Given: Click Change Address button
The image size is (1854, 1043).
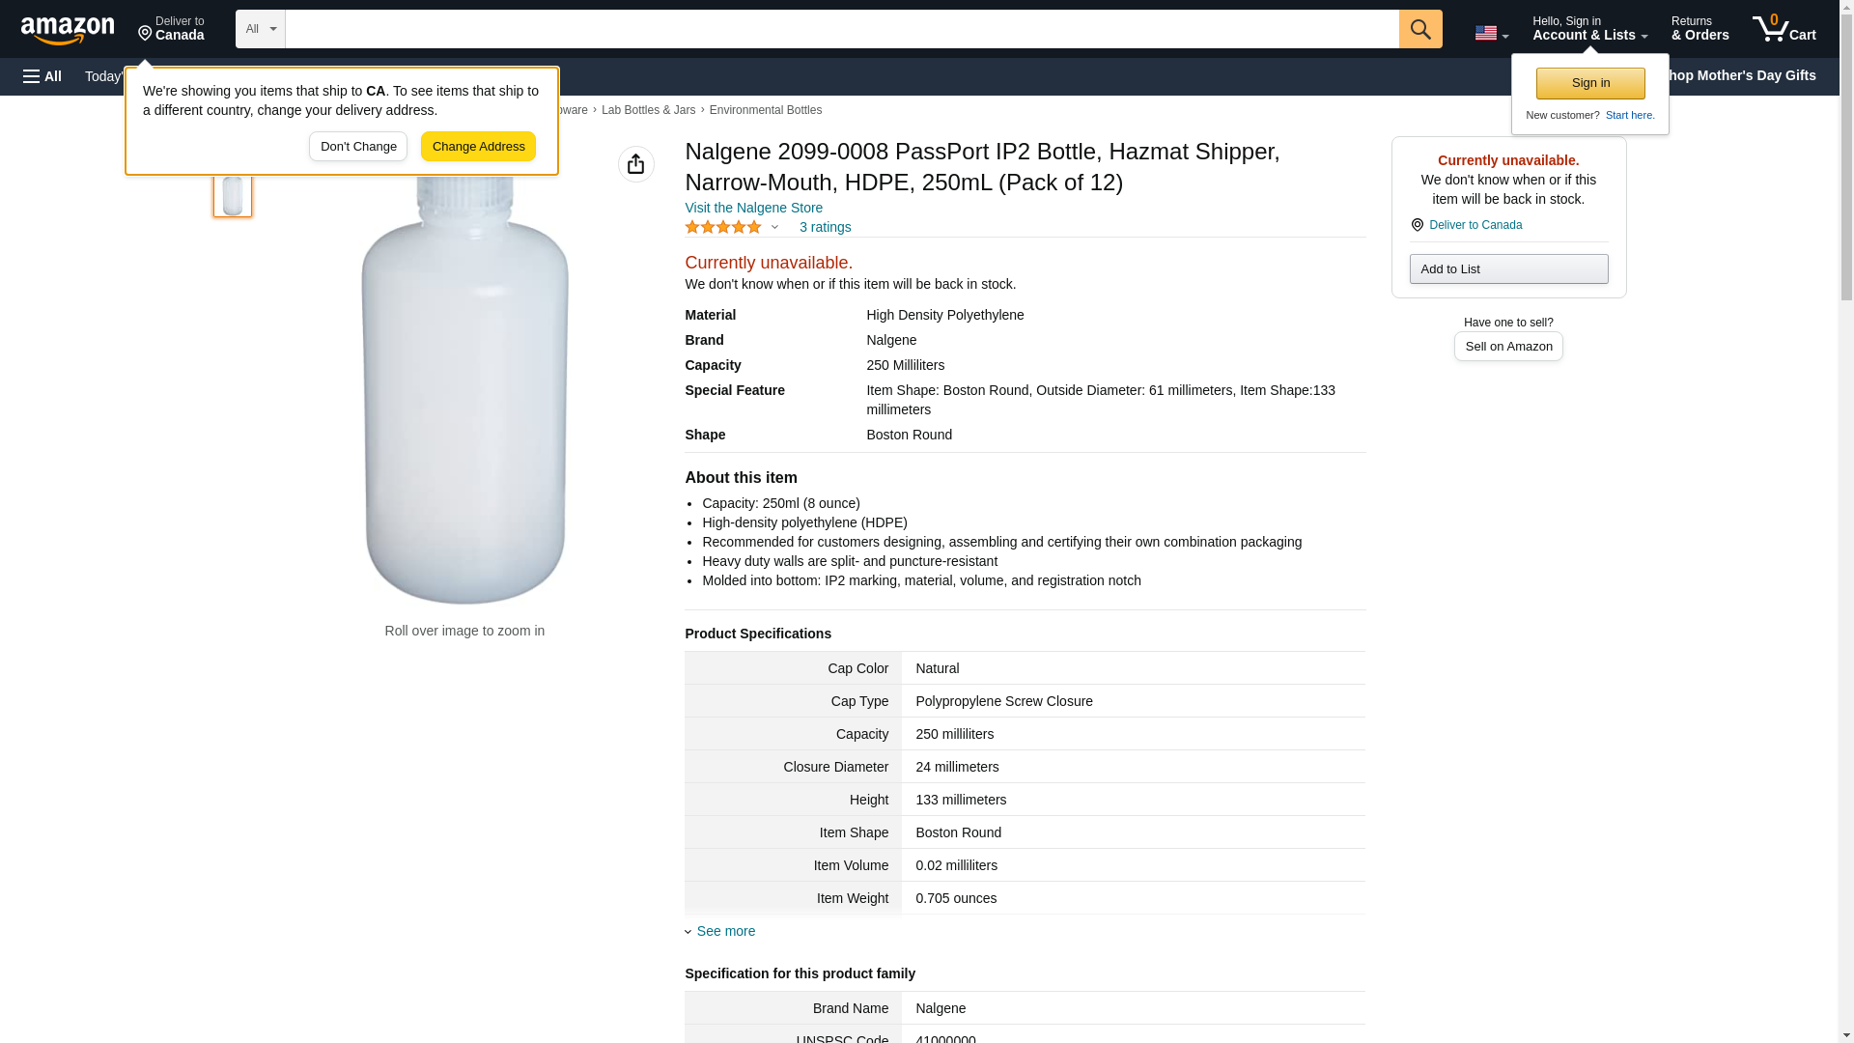Looking at the screenshot, I should coord(478,147).
